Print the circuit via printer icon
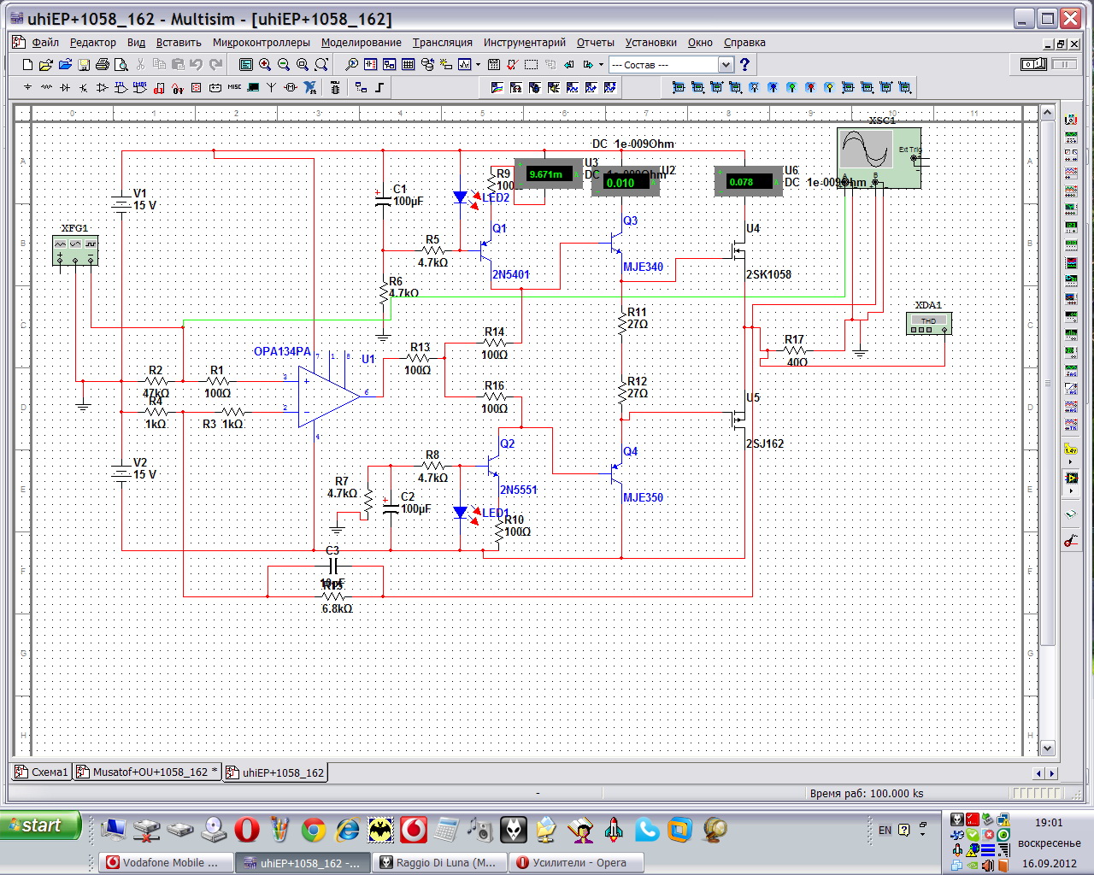The width and height of the screenshot is (1094, 875). (x=103, y=65)
